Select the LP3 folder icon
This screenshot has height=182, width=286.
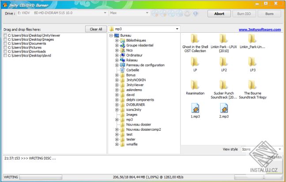[x=252, y=62]
